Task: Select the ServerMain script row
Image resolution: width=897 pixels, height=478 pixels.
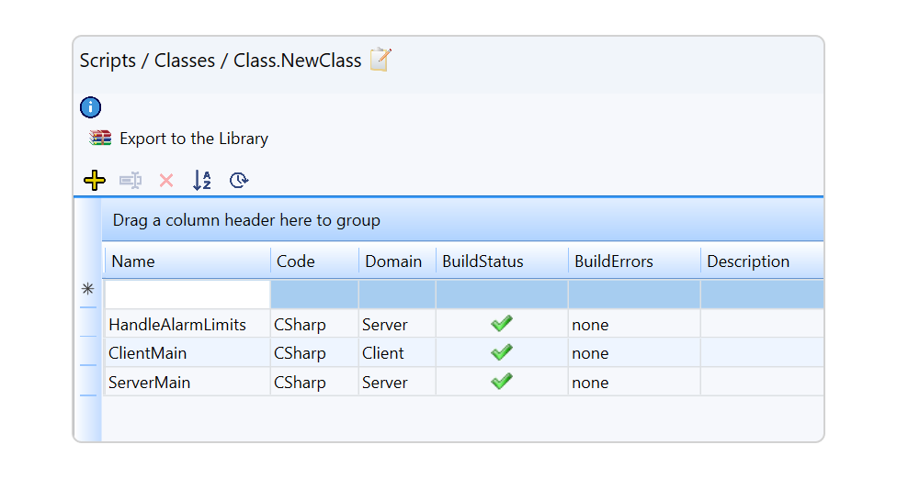Action: [x=150, y=383]
